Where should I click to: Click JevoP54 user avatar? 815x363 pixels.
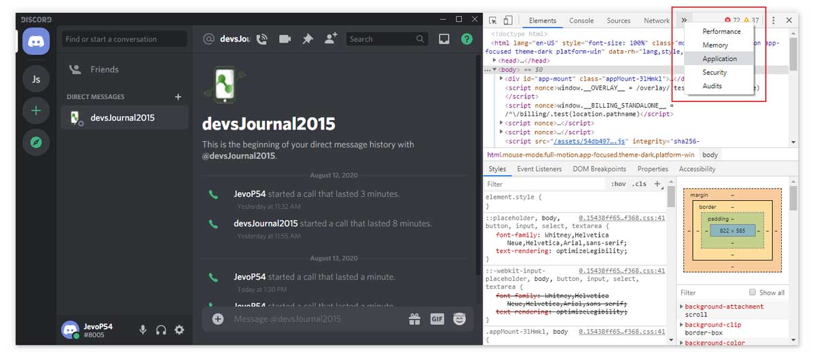point(69,330)
